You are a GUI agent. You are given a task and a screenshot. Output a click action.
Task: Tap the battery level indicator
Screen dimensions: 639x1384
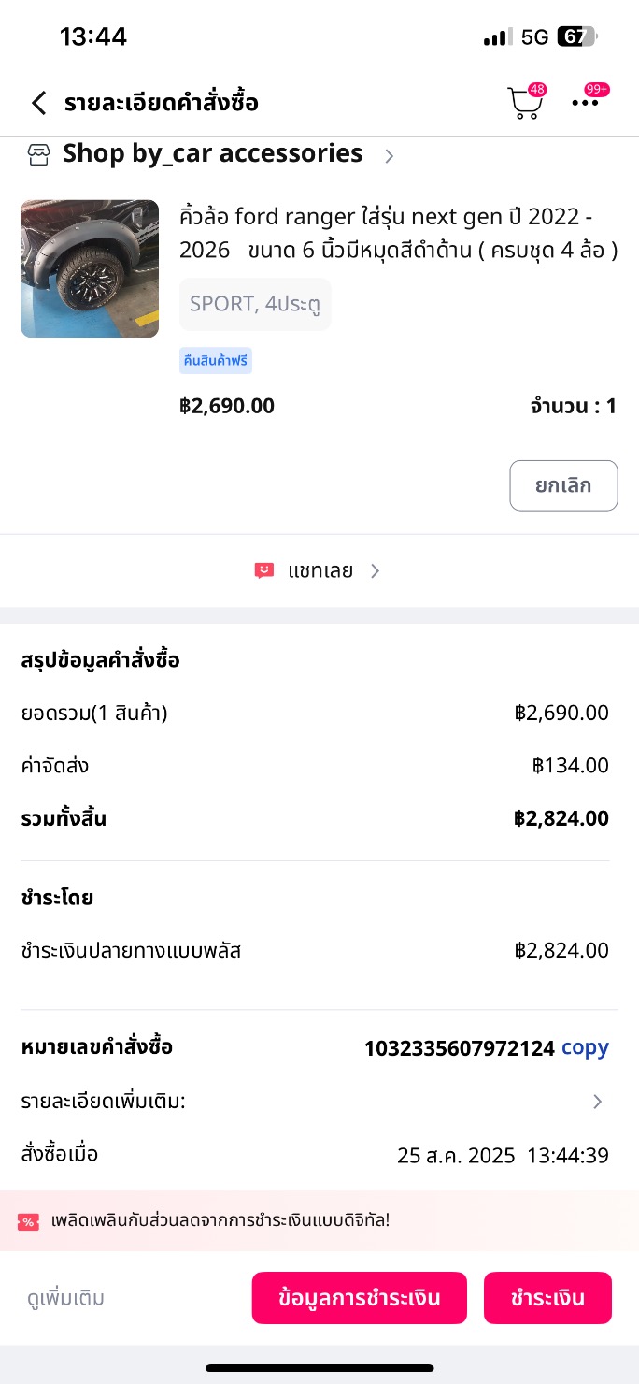click(x=575, y=37)
